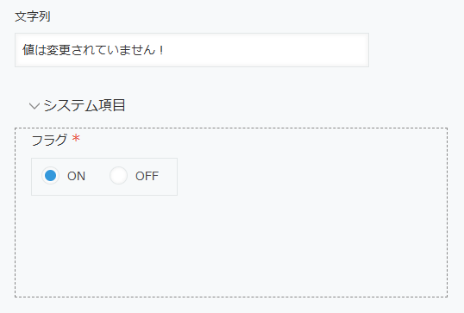This screenshot has height=313, width=464.
Task: Click the システム項目 group heading text
Action: [85, 105]
